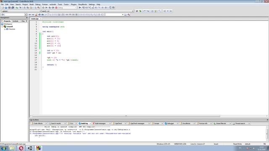This screenshot has width=269, height=151.
Task: Expand the Sources folder in tree
Action: pyautogui.click(x=5, y=29)
